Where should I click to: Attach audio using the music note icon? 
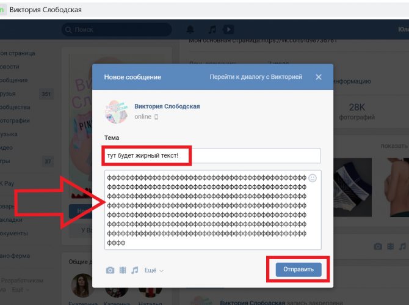(134, 270)
